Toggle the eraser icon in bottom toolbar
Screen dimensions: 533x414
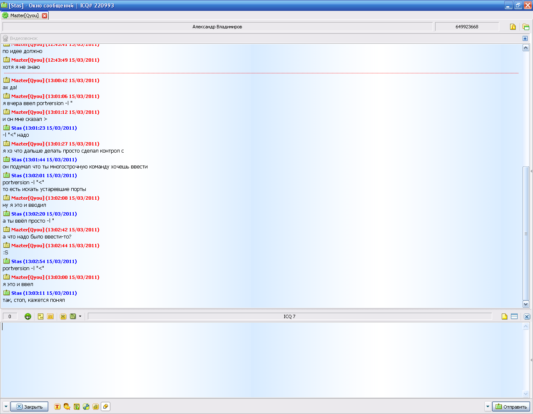(x=106, y=406)
